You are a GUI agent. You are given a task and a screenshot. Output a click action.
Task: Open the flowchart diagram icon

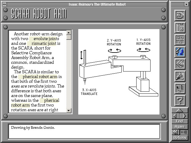180,40
